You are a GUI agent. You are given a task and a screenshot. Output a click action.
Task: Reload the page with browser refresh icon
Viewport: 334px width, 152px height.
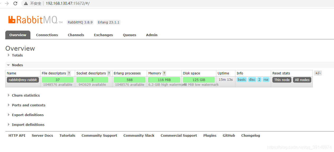[15, 3]
